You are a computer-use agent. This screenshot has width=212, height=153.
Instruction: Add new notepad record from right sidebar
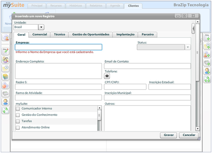(x=207, y=37)
